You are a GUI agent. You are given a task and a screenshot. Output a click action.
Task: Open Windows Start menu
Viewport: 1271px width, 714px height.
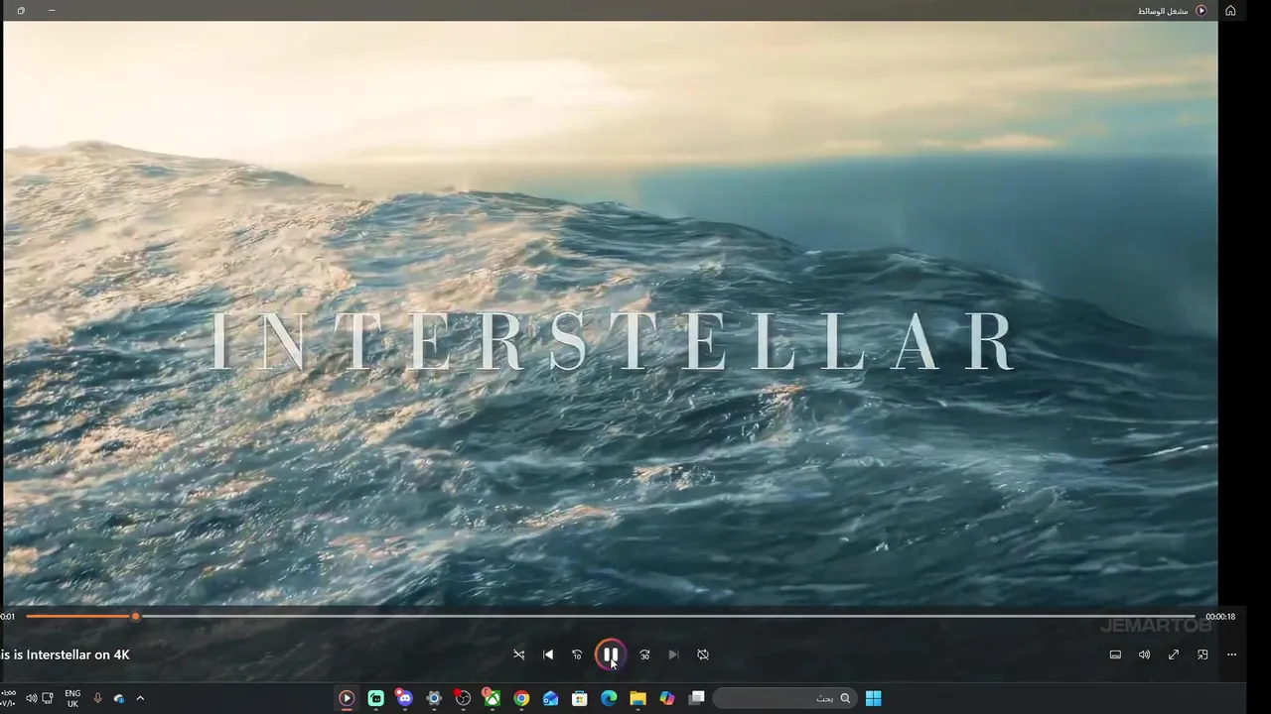click(x=873, y=698)
